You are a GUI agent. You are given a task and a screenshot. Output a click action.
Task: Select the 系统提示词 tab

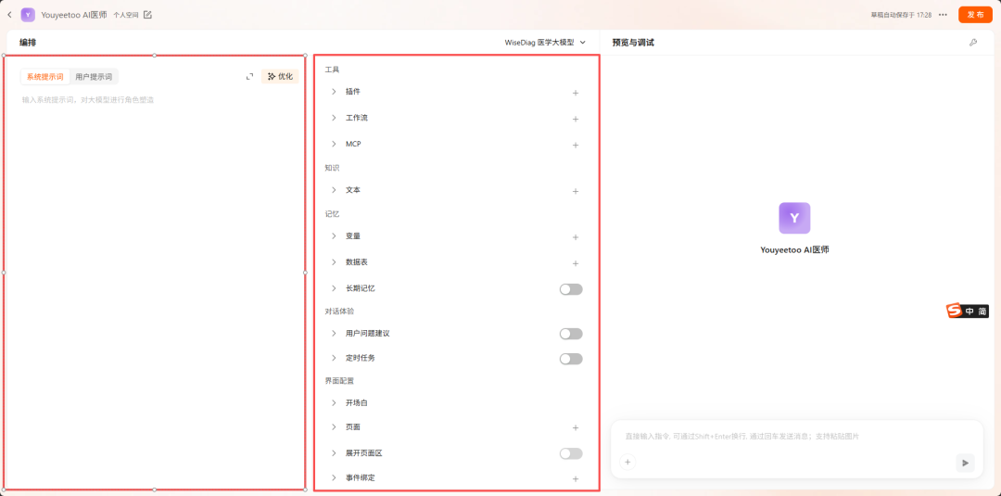[x=44, y=77]
